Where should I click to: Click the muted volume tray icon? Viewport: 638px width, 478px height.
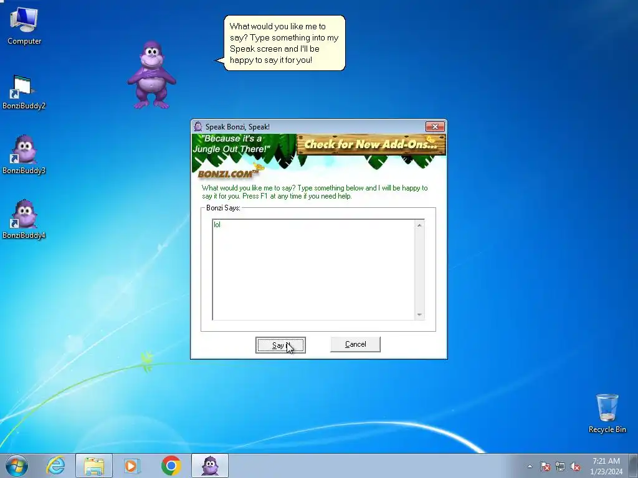(x=575, y=466)
